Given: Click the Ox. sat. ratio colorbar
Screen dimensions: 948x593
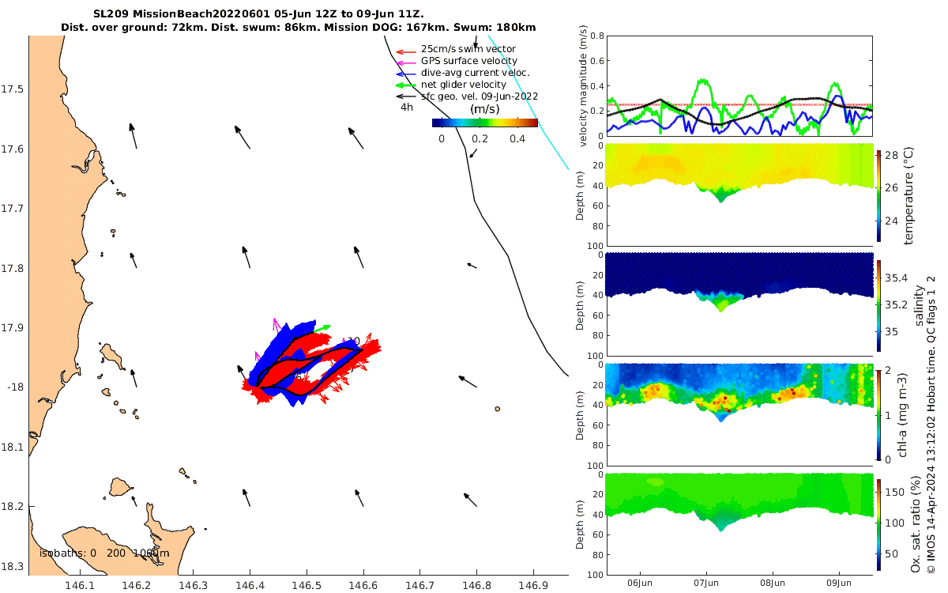Looking at the screenshot, I should 879,523.
